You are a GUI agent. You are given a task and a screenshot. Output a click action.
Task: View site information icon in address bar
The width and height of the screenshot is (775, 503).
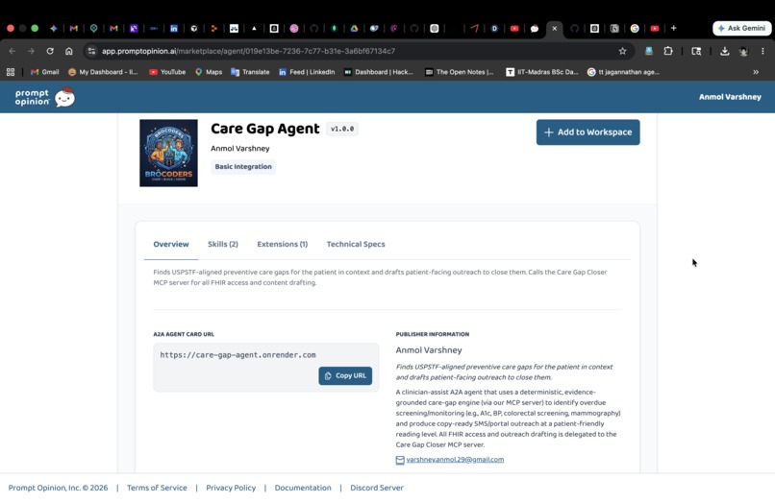(91, 51)
